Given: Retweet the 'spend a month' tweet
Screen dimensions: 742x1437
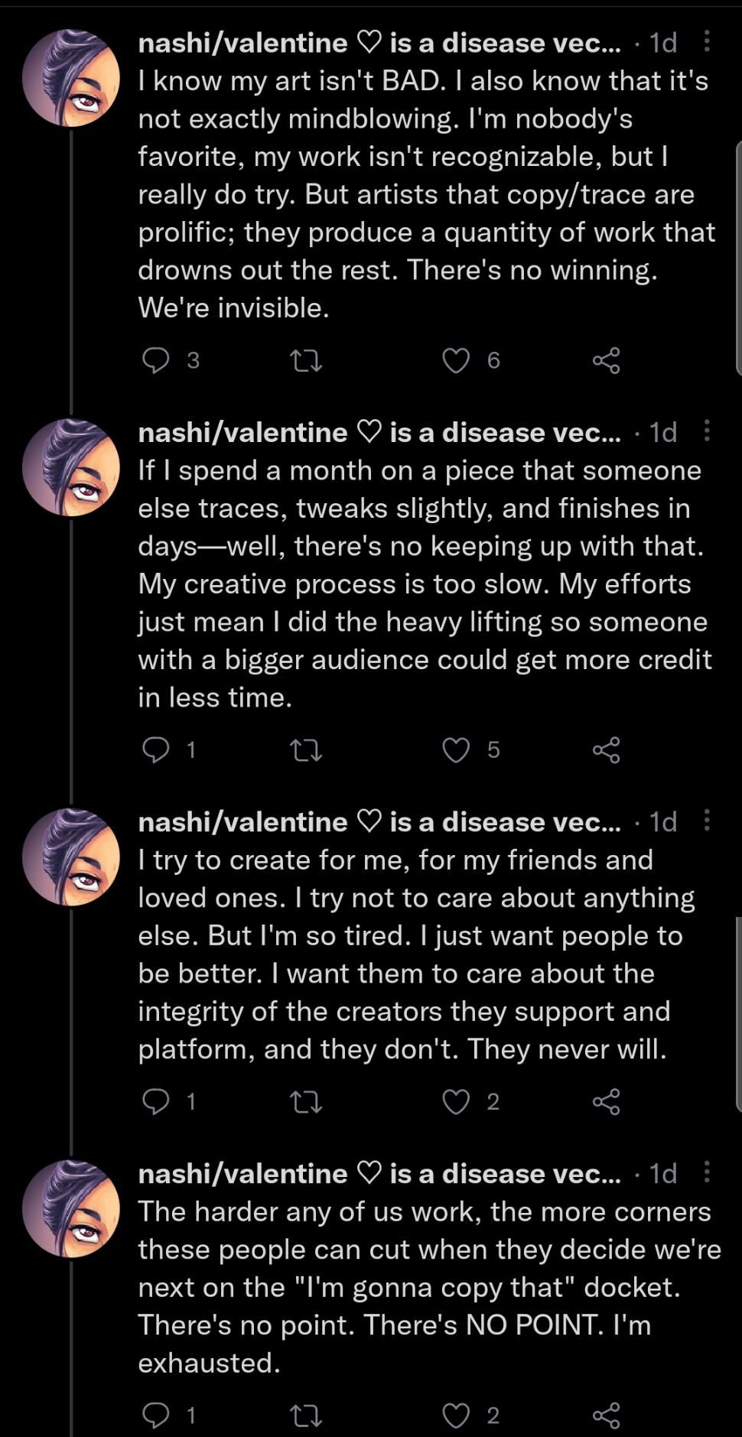Looking at the screenshot, I should click(x=307, y=749).
